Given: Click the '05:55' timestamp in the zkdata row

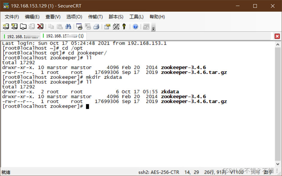Looking at the screenshot, I should tap(150, 92).
